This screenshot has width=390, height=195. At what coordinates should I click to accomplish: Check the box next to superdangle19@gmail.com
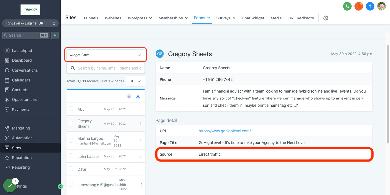click(71, 184)
